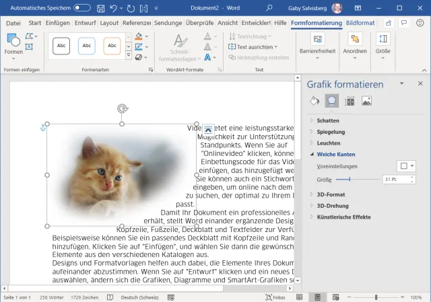Open the Voreinstellungen preset dropdown
The height and width of the screenshot is (302, 431).
(x=407, y=166)
